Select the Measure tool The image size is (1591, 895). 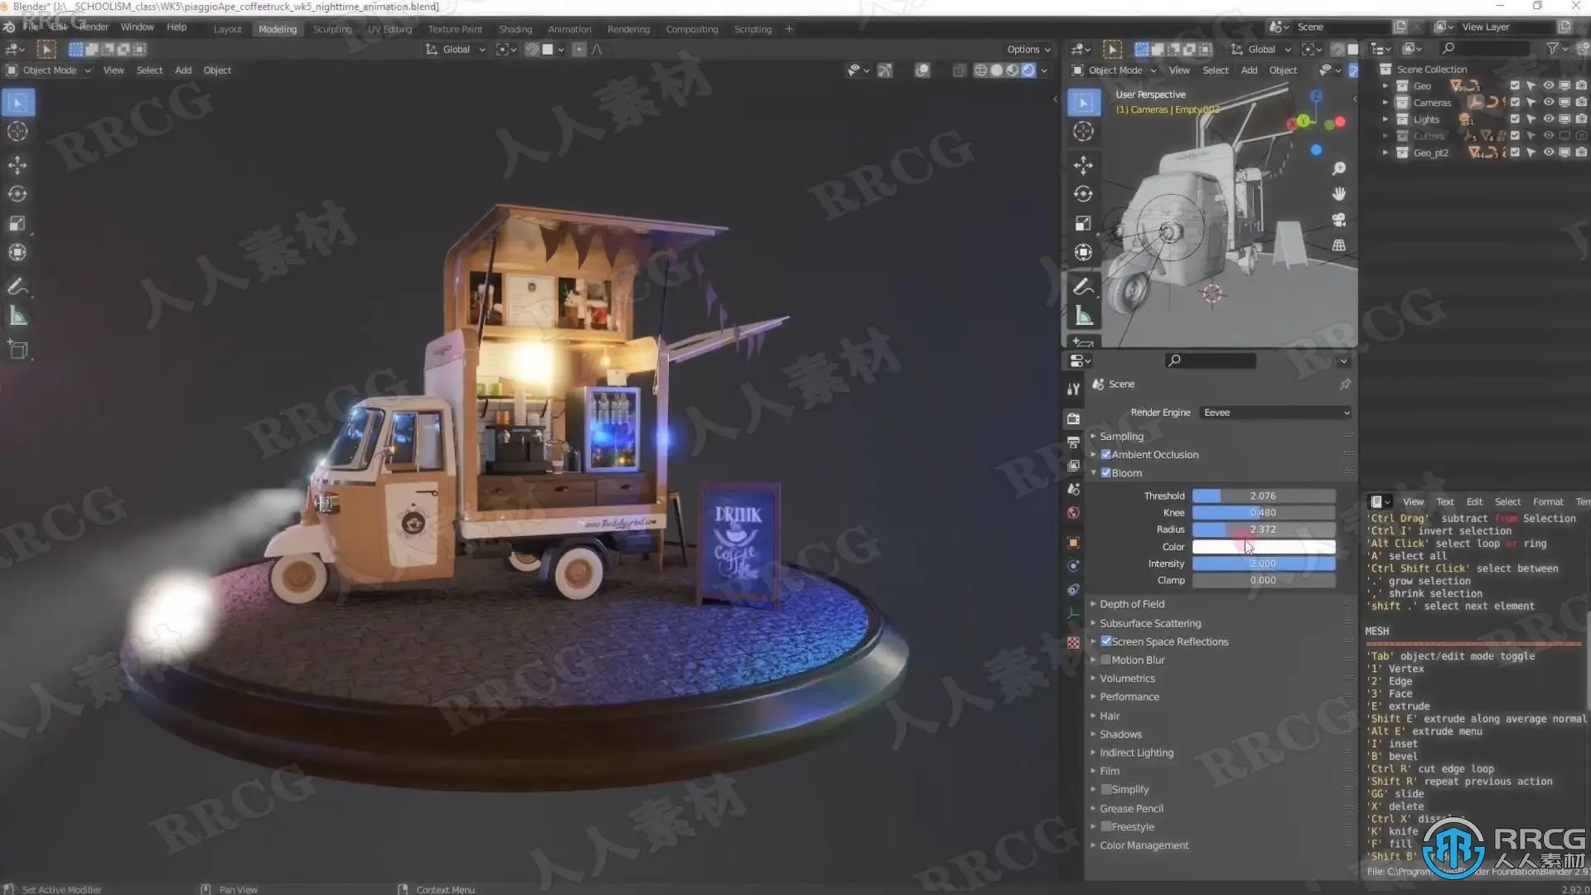[17, 317]
